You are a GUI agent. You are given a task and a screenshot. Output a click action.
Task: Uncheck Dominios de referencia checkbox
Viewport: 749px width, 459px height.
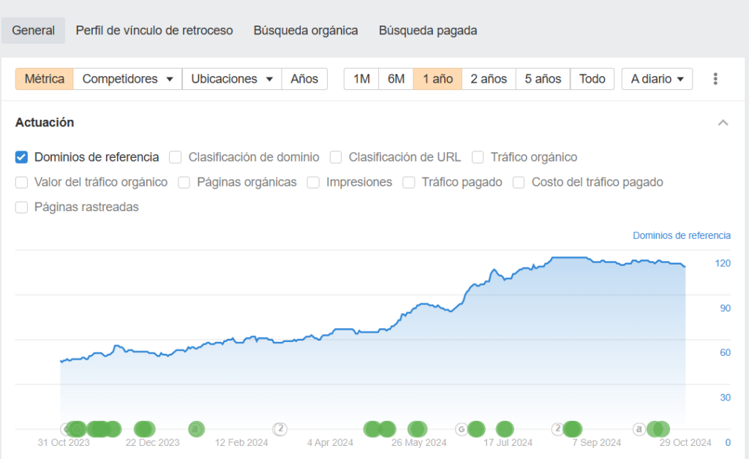[21, 157]
